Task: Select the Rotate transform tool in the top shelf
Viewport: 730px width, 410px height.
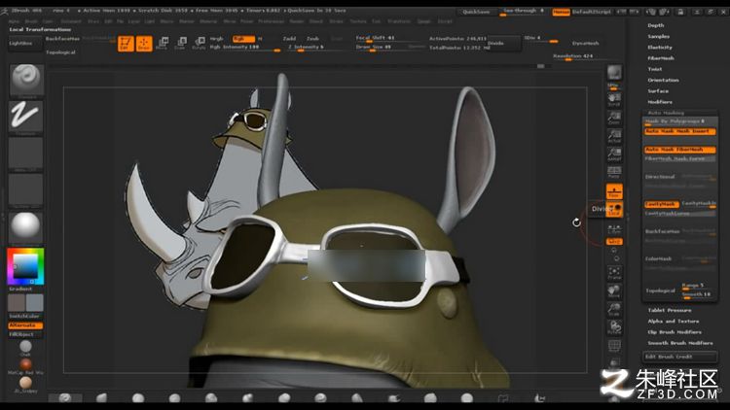Action: coord(199,44)
